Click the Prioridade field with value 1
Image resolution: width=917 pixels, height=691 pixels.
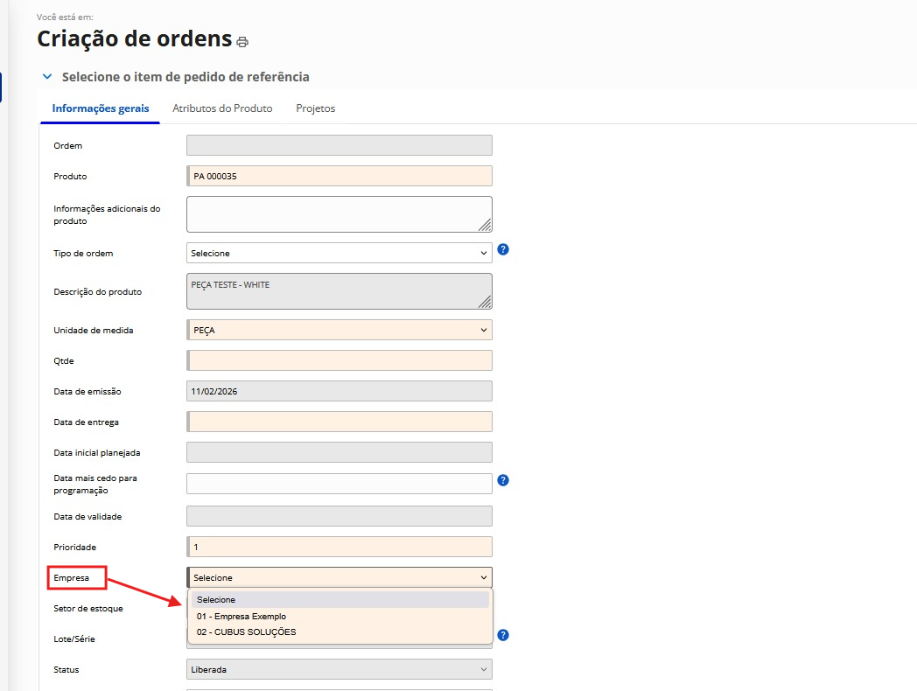[339, 547]
